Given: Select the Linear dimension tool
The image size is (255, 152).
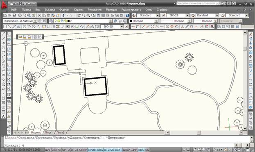Looking at the screenshot, I should (5, 27).
